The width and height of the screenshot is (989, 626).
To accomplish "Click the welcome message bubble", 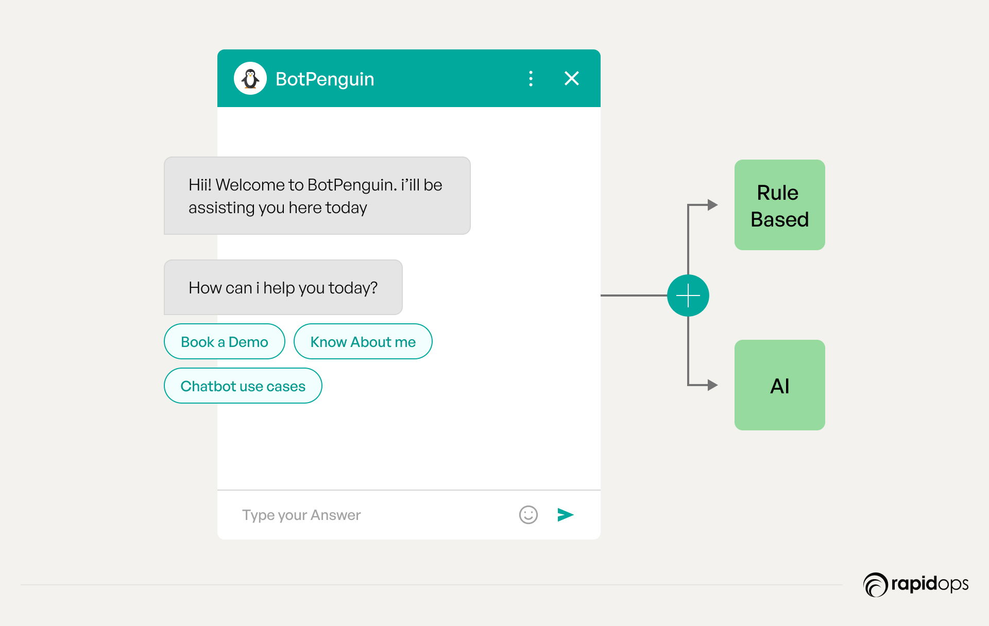I will [317, 196].
